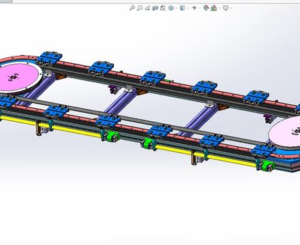The width and height of the screenshot is (300, 245).
Task: Open Edit Appearance color sphere
Action: click(206, 8)
